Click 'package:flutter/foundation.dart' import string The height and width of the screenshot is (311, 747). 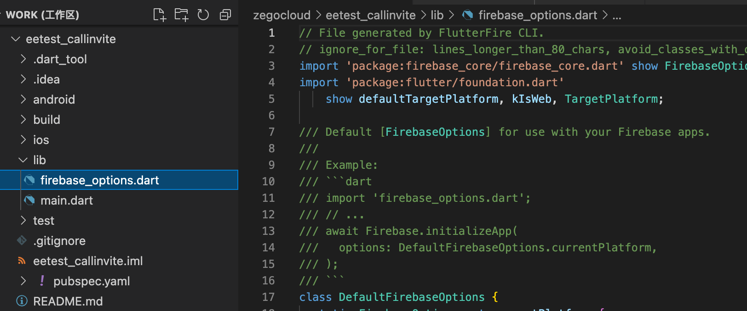[455, 83]
